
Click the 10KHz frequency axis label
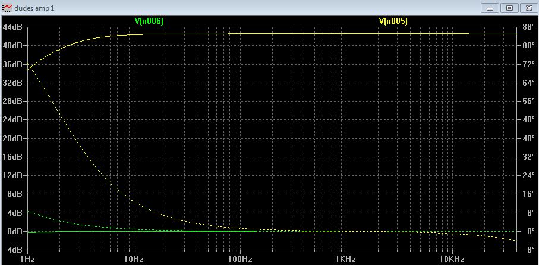451,259
